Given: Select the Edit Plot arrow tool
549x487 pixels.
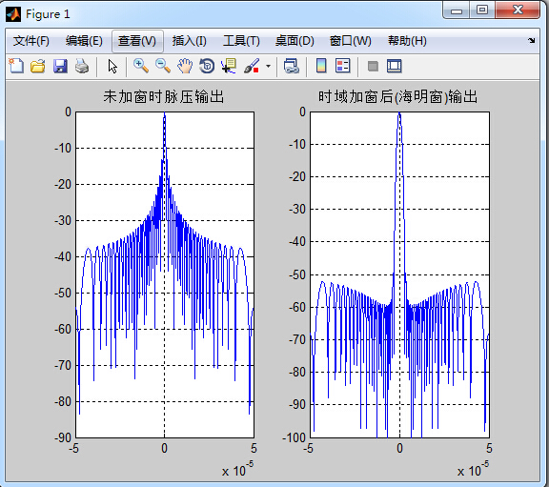Looking at the screenshot, I should [x=112, y=66].
